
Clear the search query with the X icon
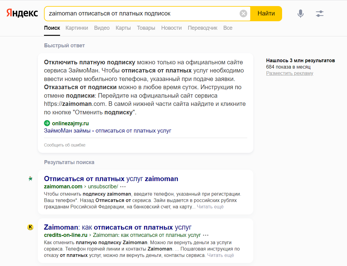(243, 14)
